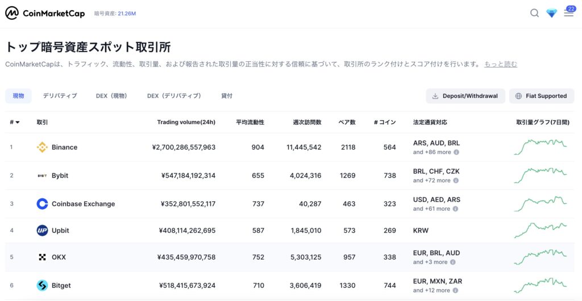Click the Coinbase Exchange logo icon

coord(42,204)
